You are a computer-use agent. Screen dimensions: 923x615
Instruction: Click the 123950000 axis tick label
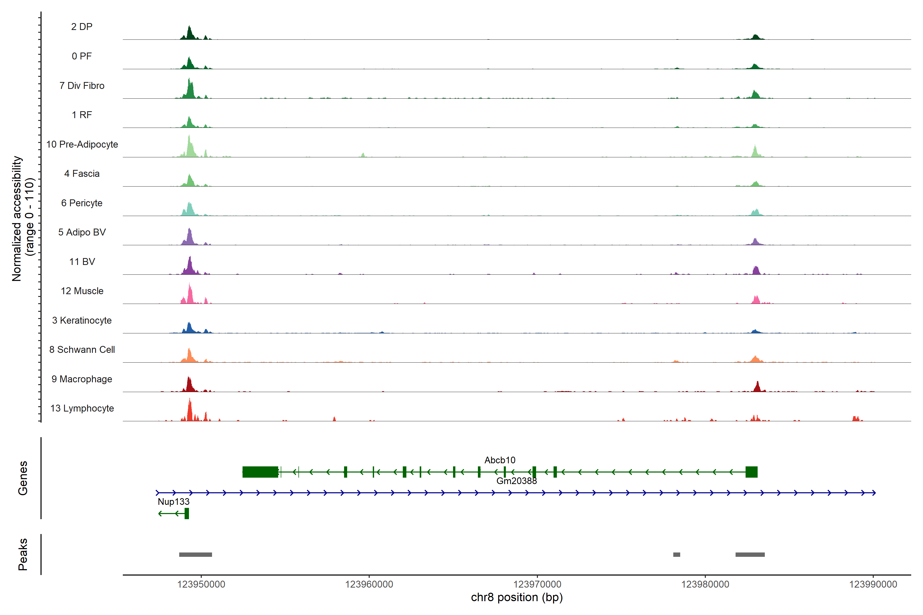(x=201, y=585)
